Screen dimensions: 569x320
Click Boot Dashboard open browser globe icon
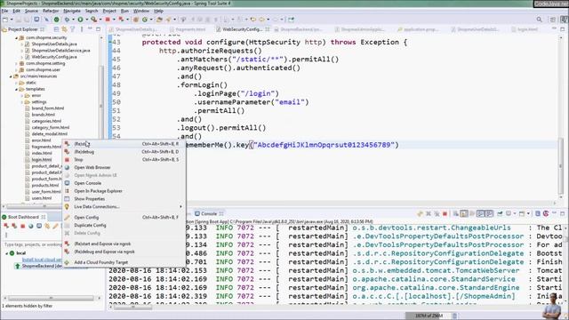pos(31,226)
